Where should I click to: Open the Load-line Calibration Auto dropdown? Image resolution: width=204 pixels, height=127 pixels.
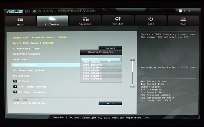(110, 103)
